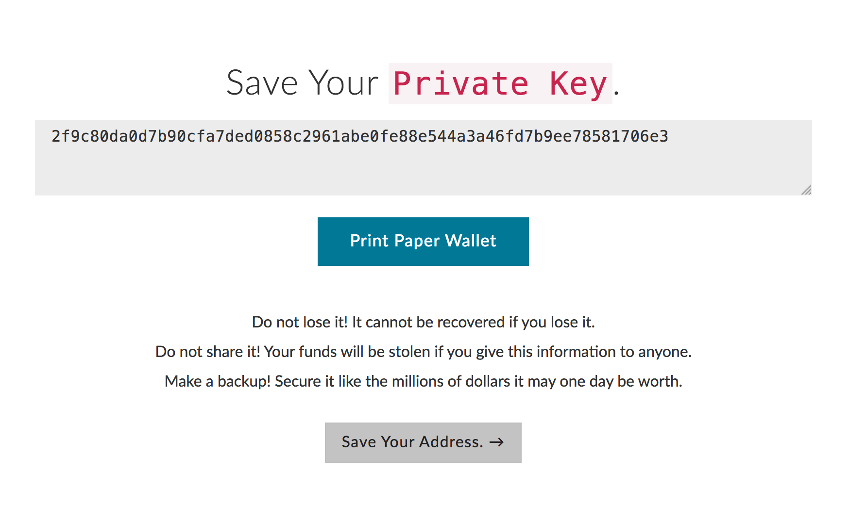
Task: Click the word 'Wallet' on the teal button
Action: click(470, 241)
